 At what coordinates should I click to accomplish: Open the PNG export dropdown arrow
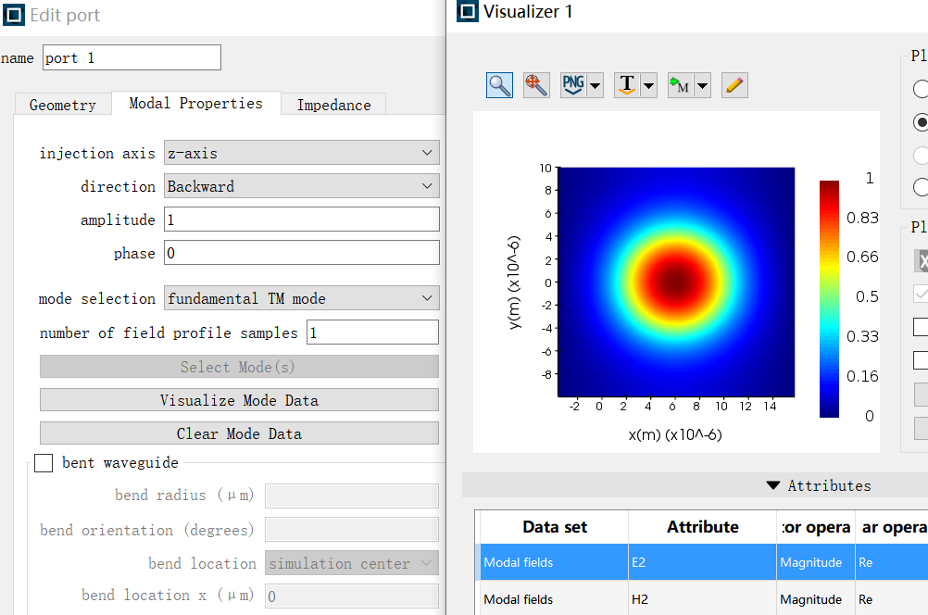pyautogui.click(x=596, y=86)
